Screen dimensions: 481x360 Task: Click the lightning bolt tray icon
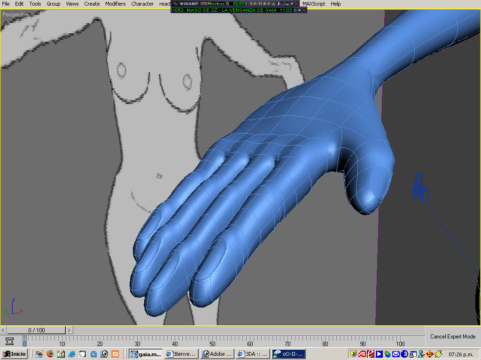pyautogui.click(x=438, y=354)
